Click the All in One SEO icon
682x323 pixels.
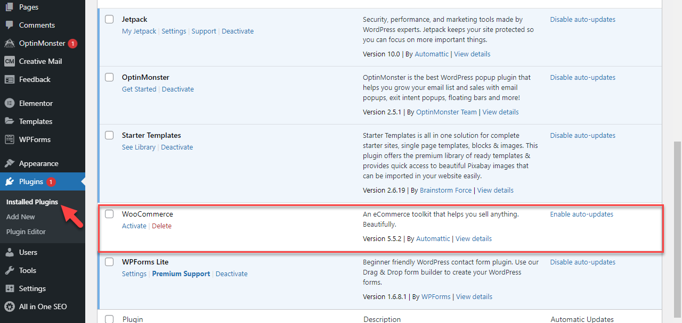[10, 307]
